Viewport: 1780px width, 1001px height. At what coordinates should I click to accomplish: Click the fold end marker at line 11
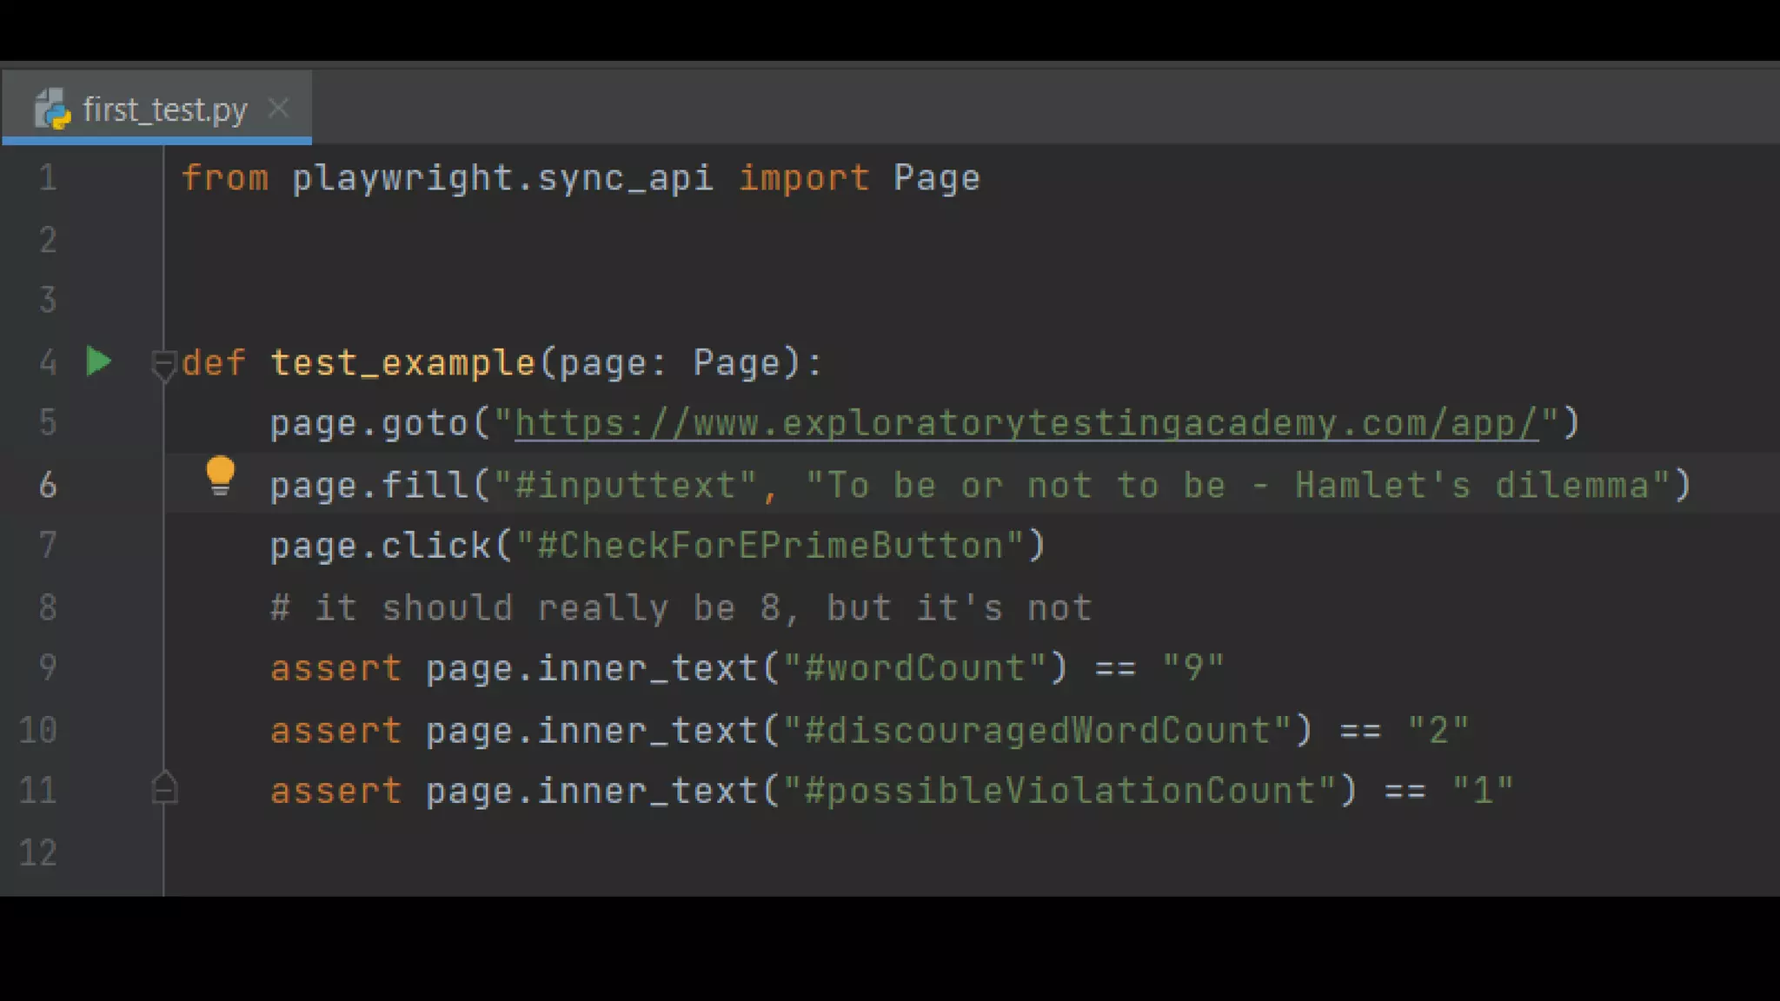click(x=163, y=789)
